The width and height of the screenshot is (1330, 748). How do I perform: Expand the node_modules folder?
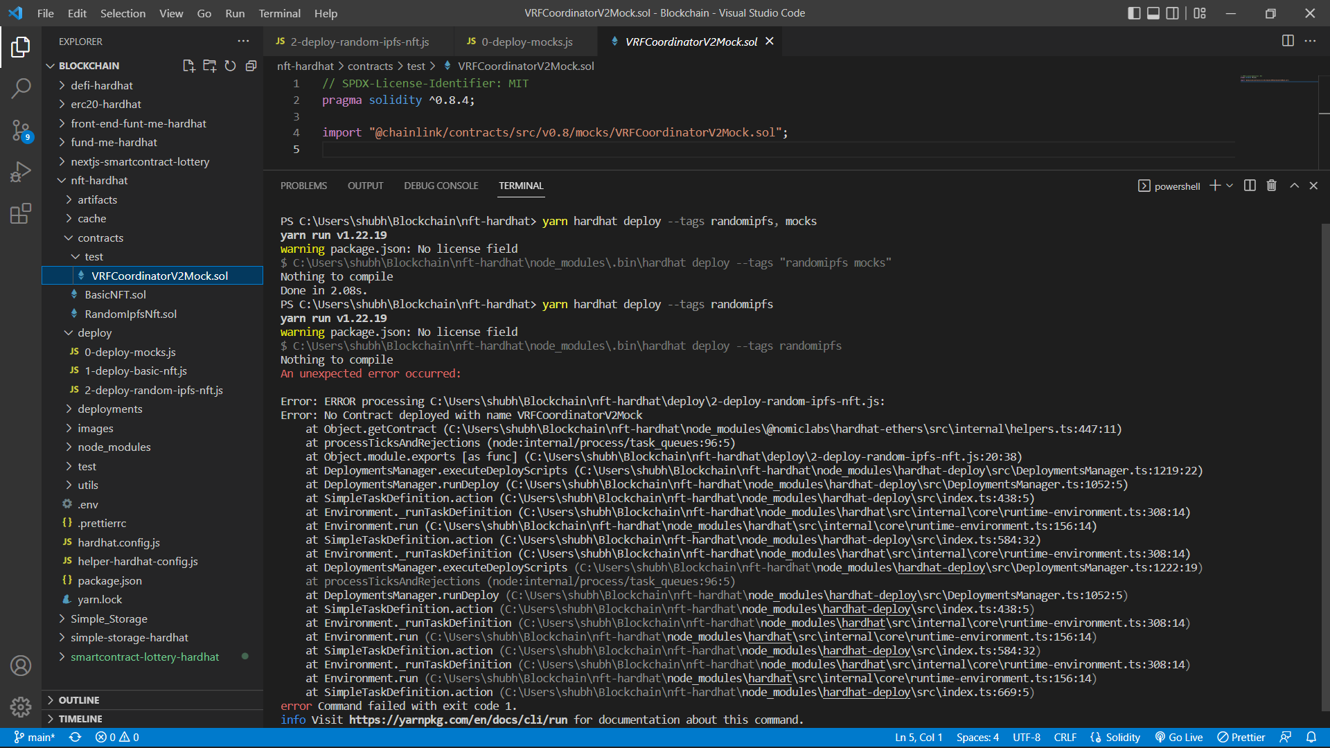114,447
